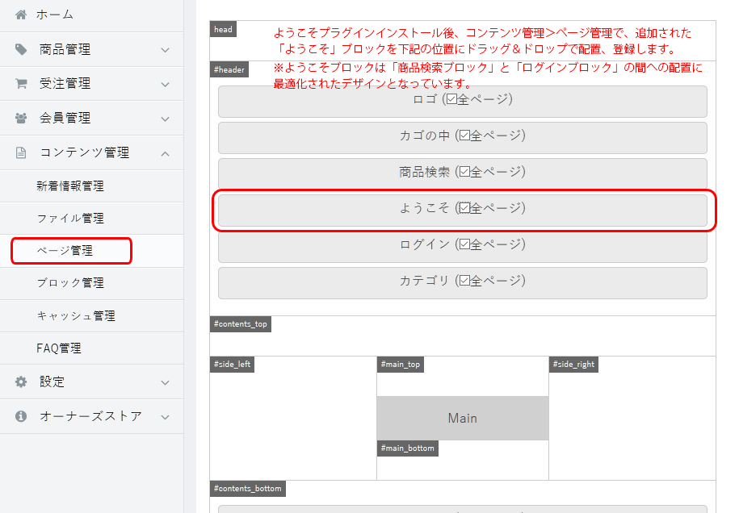Expand the オーナーズストア chevron
The height and width of the screenshot is (513, 739).
(165, 417)
